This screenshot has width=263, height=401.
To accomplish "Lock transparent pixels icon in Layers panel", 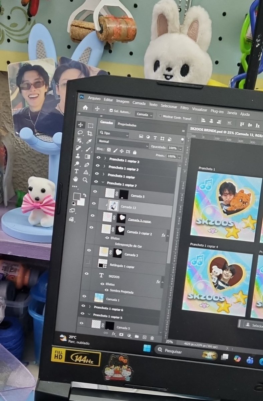I will (109, 149).
